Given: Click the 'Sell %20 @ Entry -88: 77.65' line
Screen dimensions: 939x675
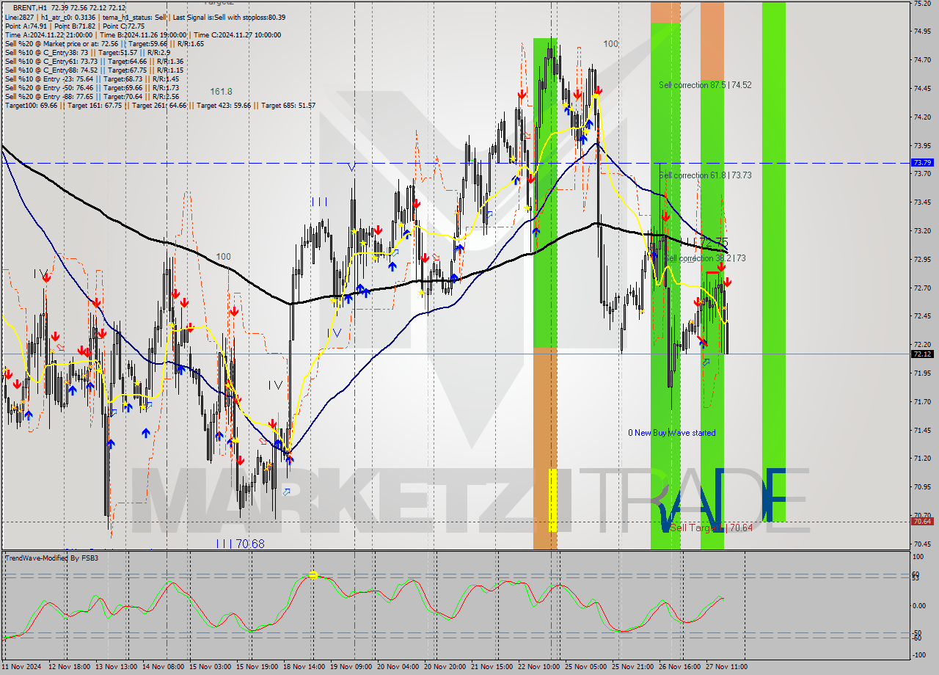Looking at the screenshot, I should (x=92, y=97).
